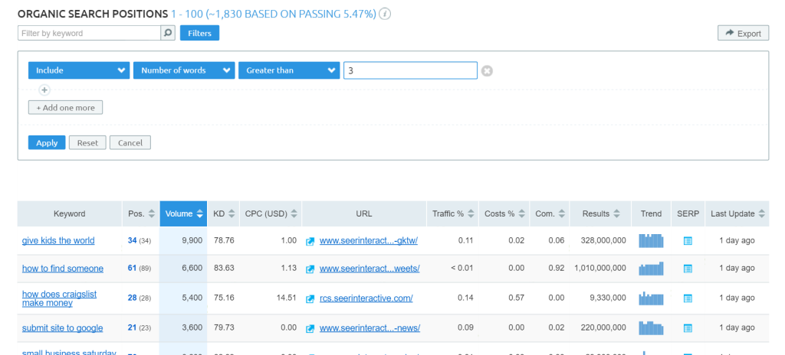
Task: Remove the filter row with the X icon
Action: pyautogui.click(x=487, y=71)
